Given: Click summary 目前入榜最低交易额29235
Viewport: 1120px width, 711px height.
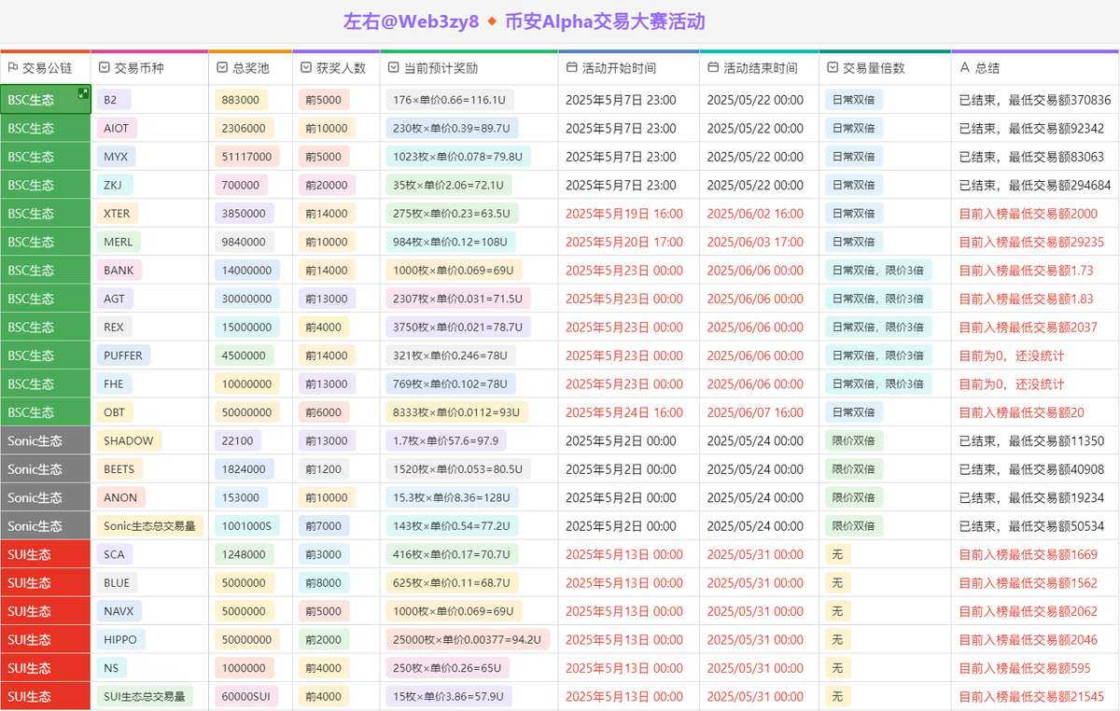Looking at the screenshot, I should click(x=1031, y=242).
